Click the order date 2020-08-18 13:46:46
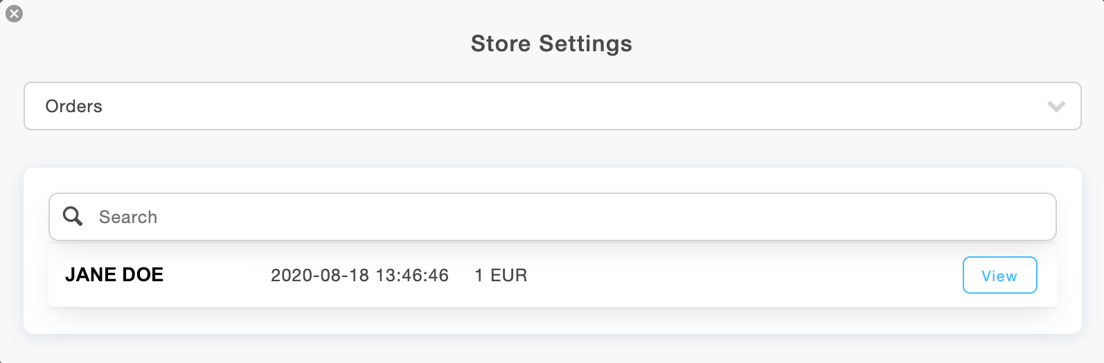This screenshot has width=1104, height=363. tap(359, 275)
